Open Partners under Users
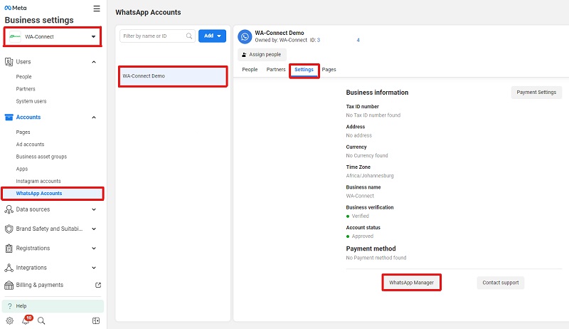The image size is (569, 329). (26, 89)
